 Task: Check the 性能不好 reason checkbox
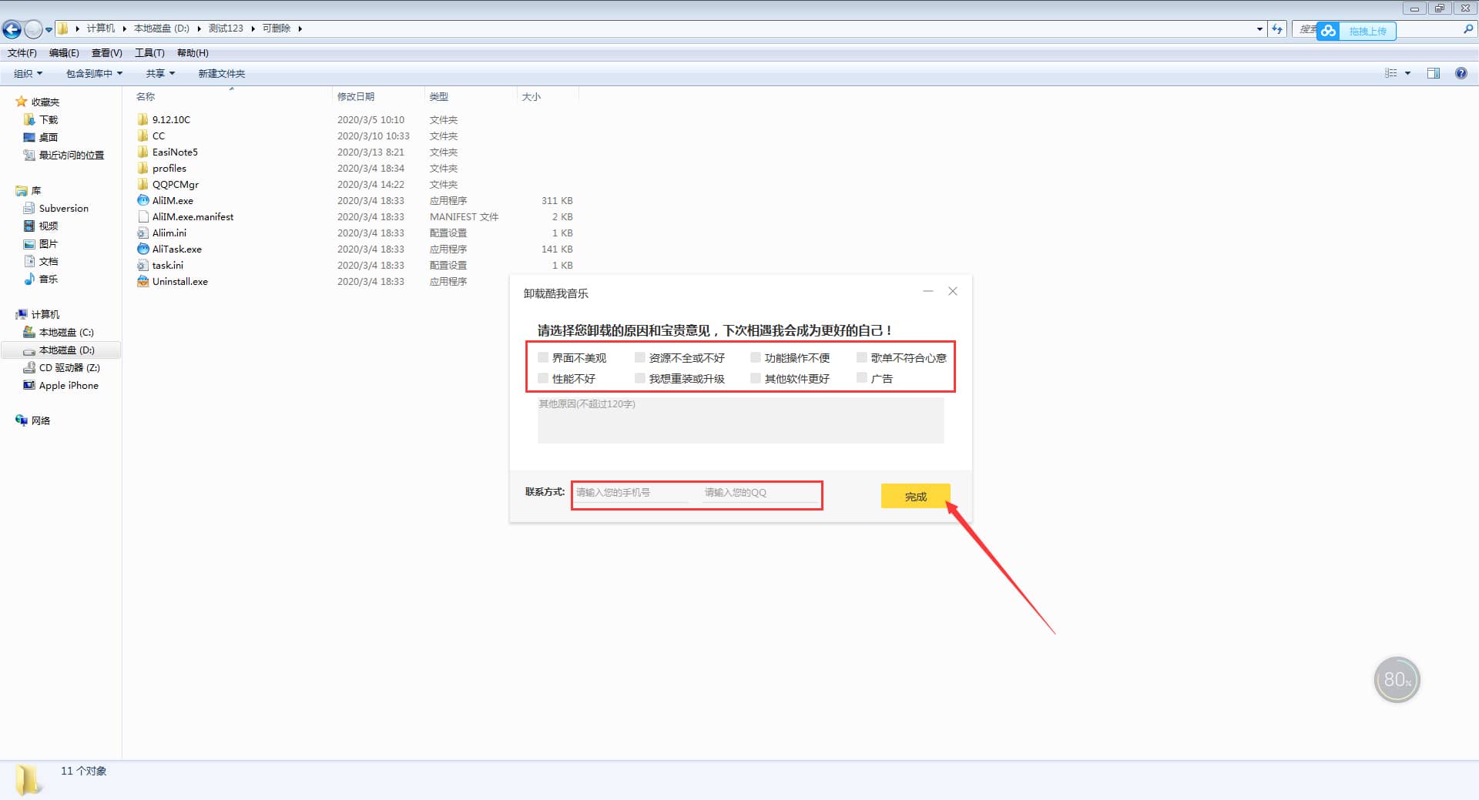tap(542, 378)
